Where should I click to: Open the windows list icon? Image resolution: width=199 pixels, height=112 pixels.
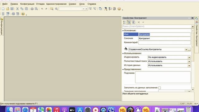[x=100, y=9]
